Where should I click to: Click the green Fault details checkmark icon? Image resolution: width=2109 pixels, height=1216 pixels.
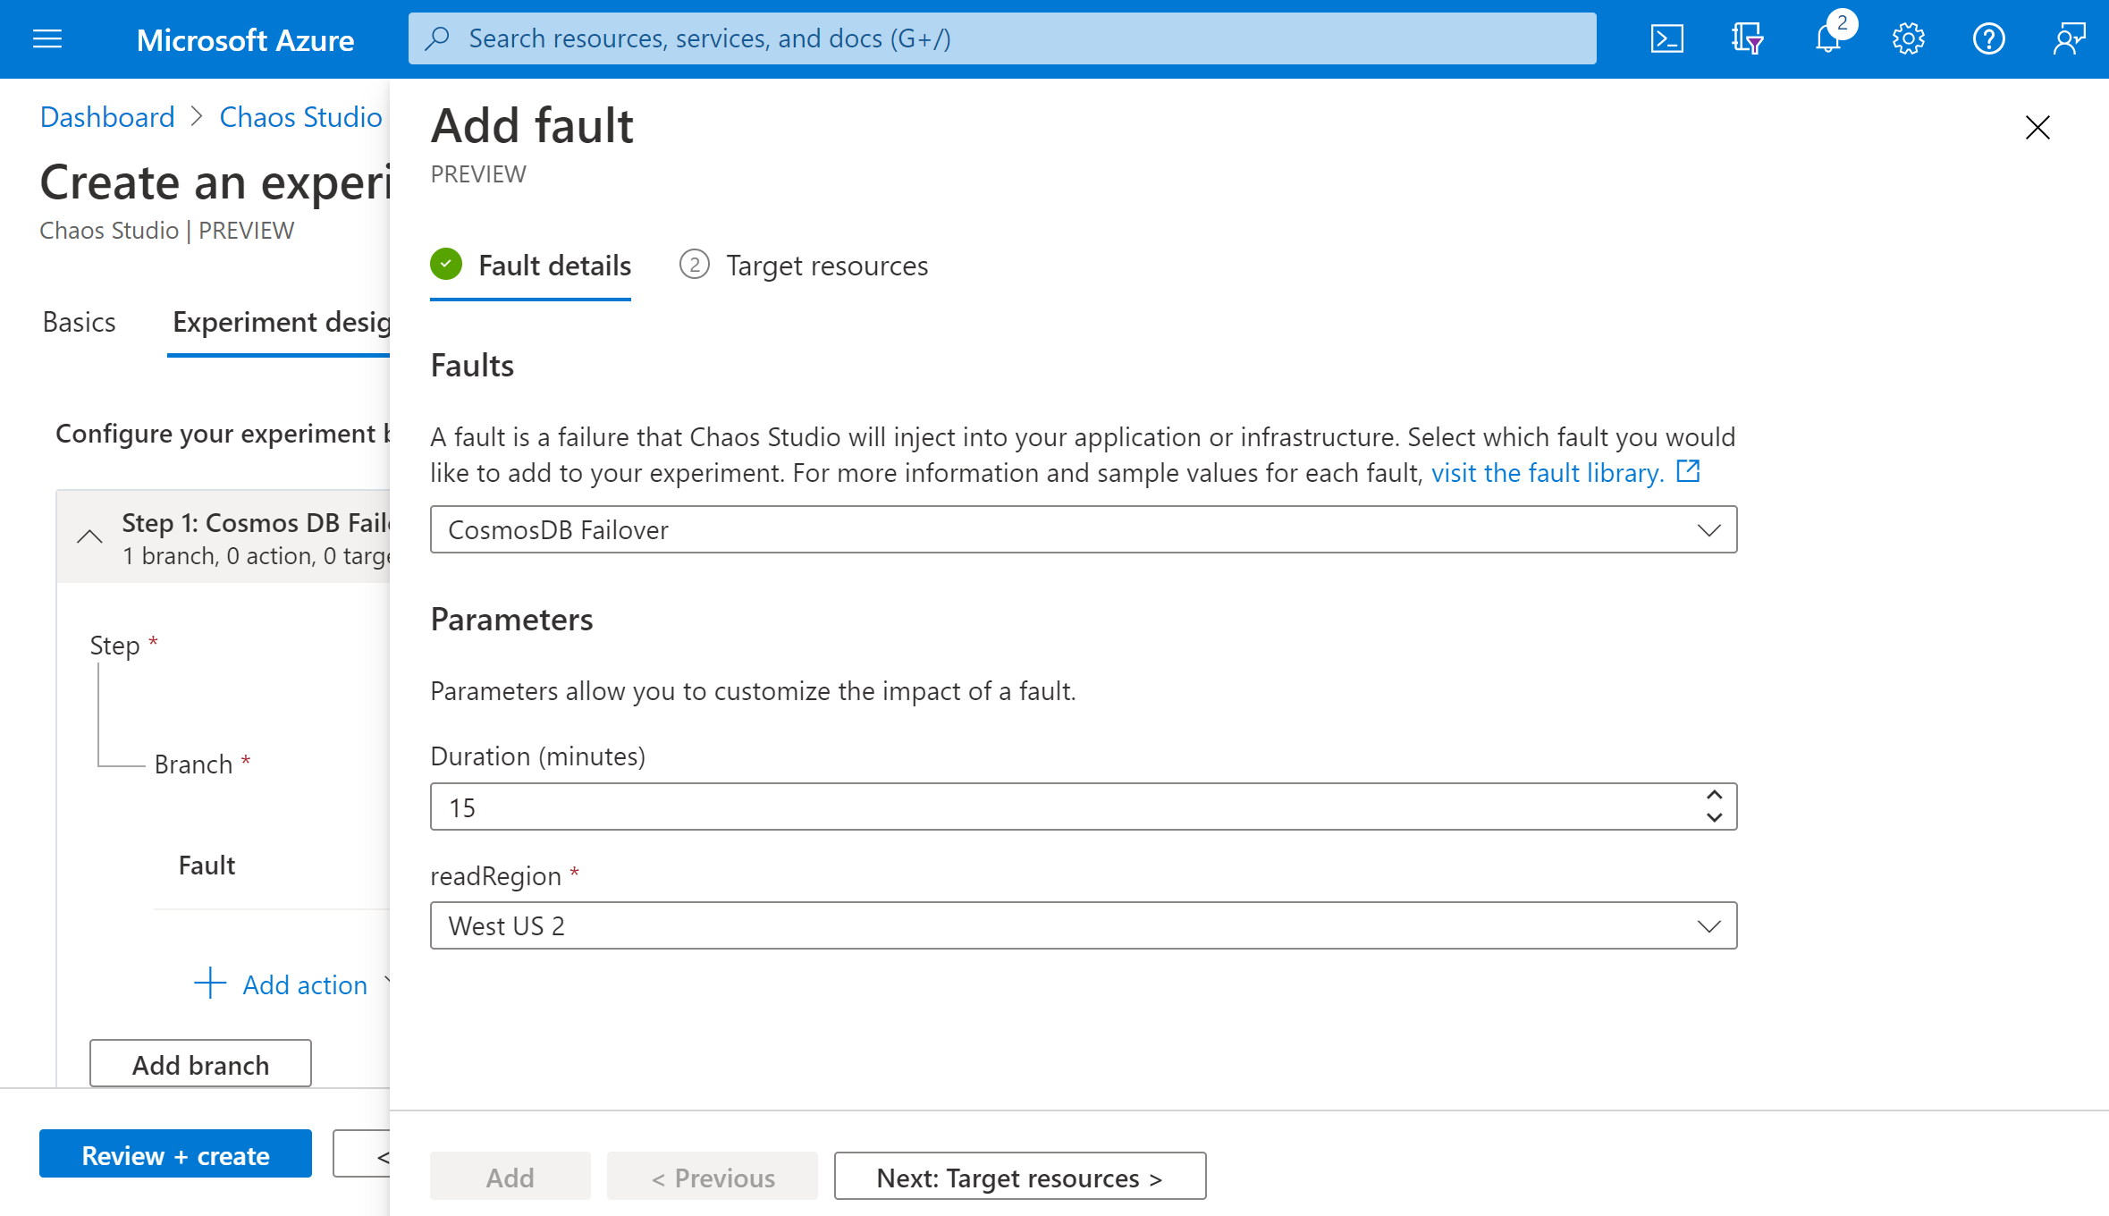click(x=446, y=264)
